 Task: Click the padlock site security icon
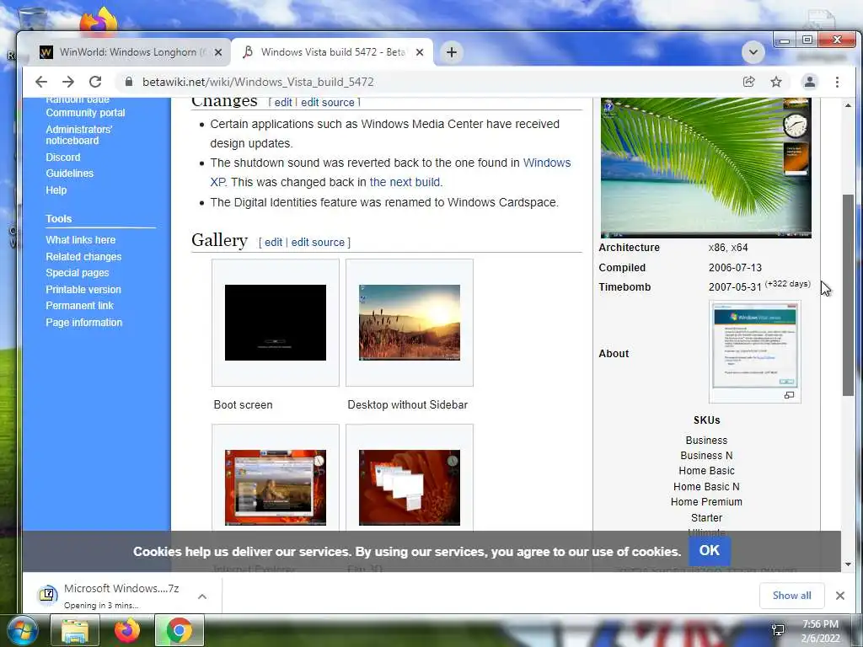pyautogui.click(x=129, y=82)
